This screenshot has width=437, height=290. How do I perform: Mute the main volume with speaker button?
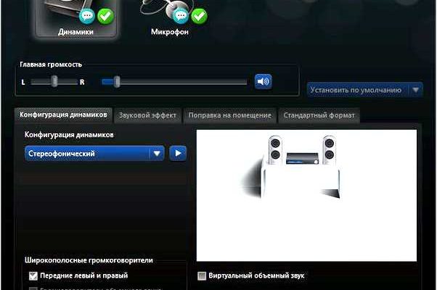(x=262, y=82)
